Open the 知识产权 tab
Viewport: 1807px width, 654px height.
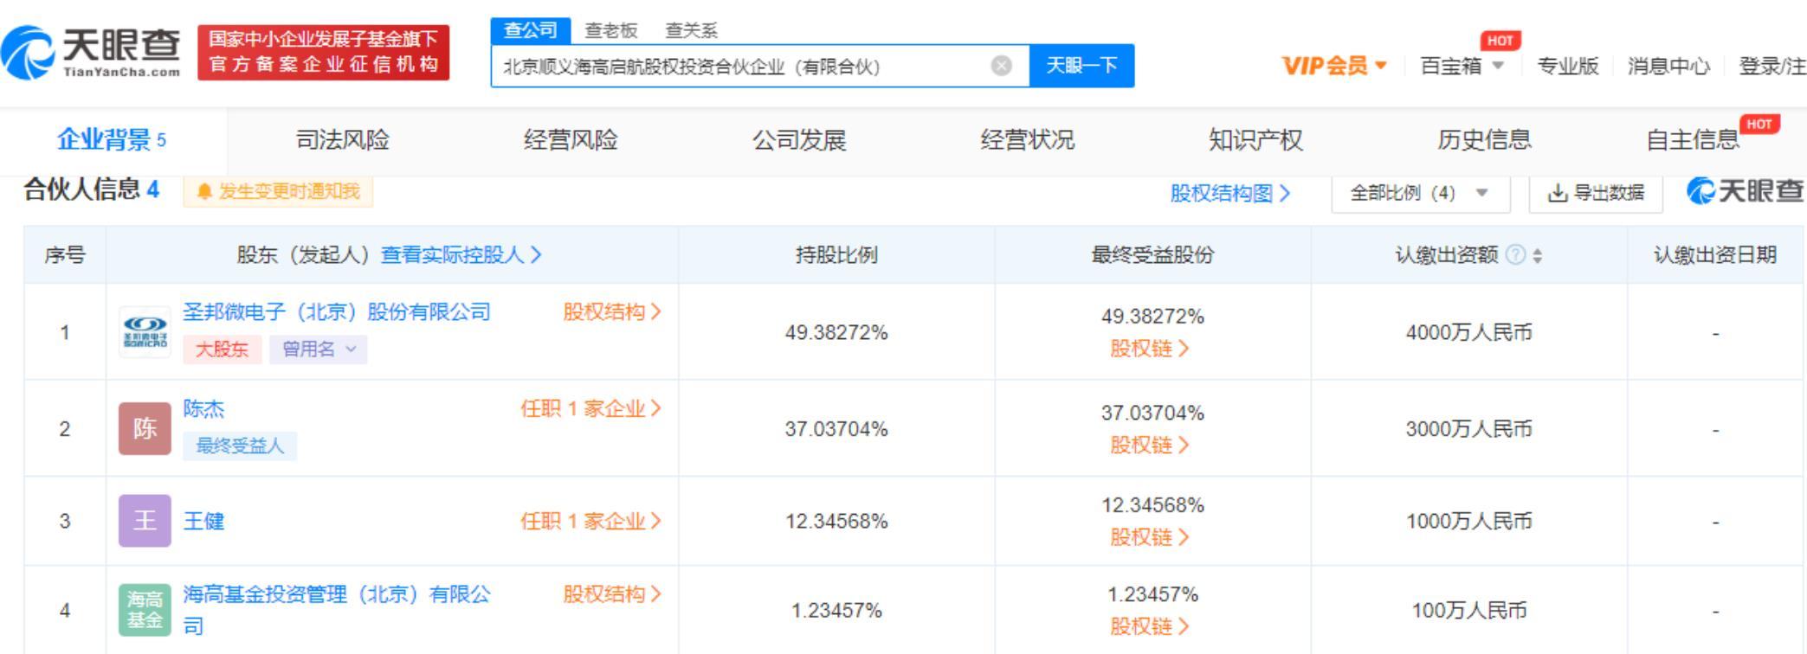pyautogui.click(x=1255, y=139)
